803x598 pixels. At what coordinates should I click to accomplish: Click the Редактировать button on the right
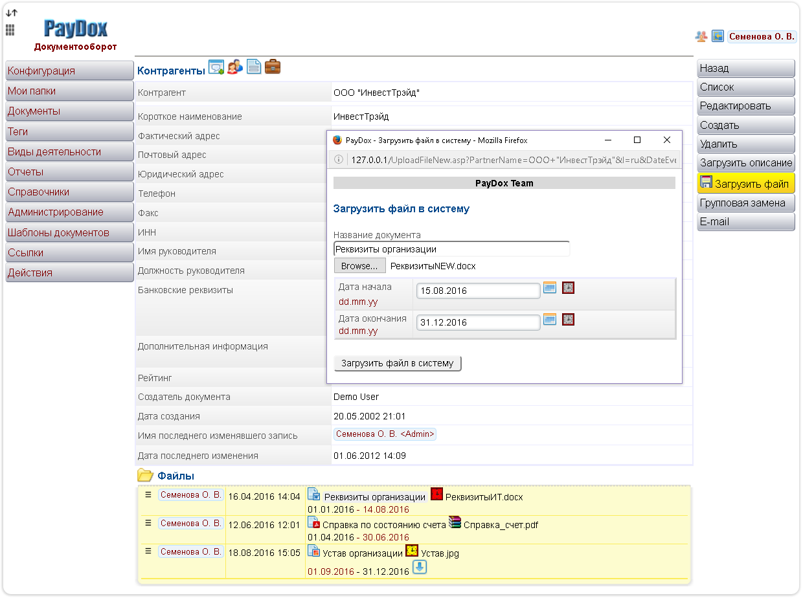pyautogui.click(x=745, y=106)
